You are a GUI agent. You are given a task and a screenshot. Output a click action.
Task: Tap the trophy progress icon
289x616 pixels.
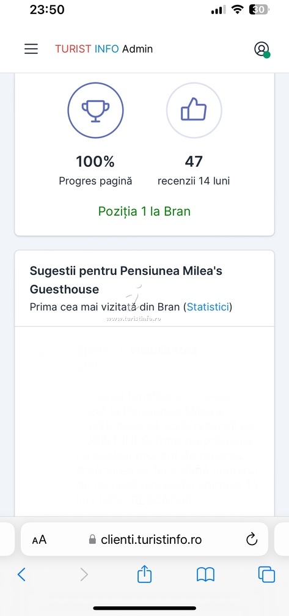point(95,110)
